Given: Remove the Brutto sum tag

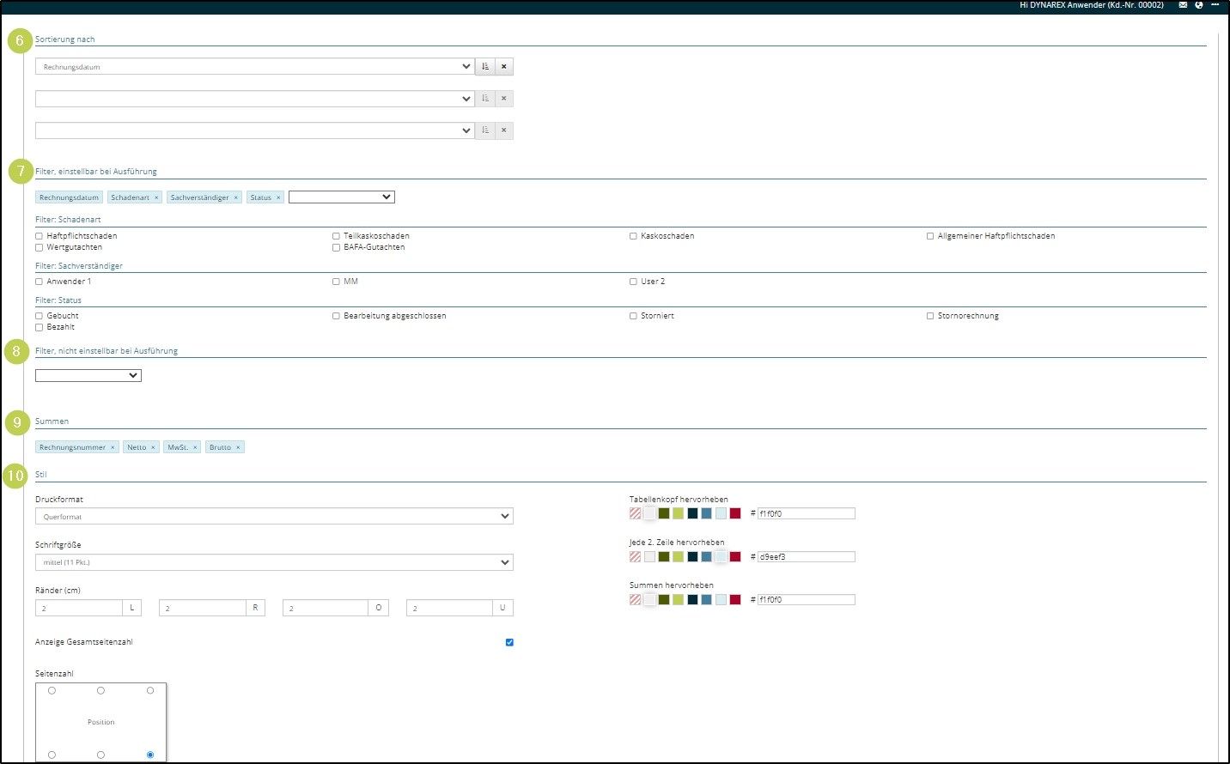Looking at the screenshot, I should point(238,447).
